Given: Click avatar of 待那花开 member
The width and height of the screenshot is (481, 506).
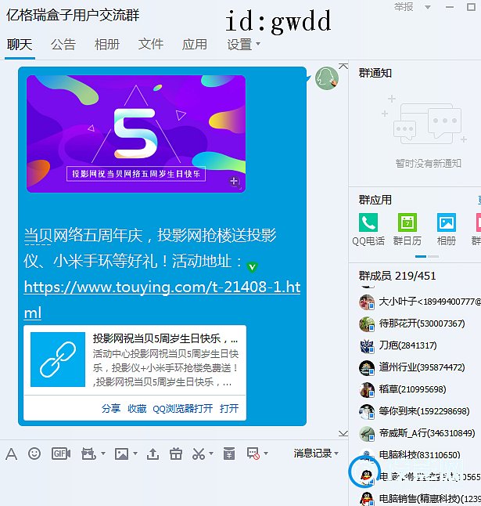Looking at the screenshot, I should [367, 324].
